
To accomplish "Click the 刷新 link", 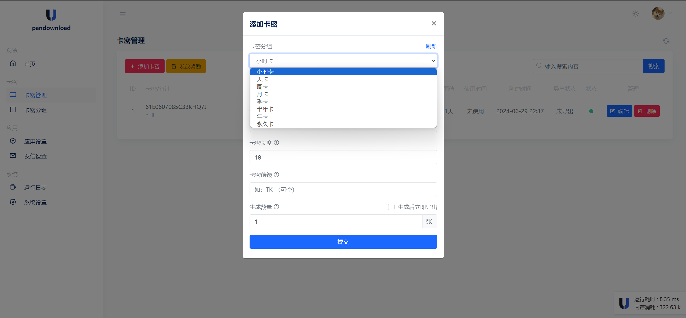I will coord(431,47).
